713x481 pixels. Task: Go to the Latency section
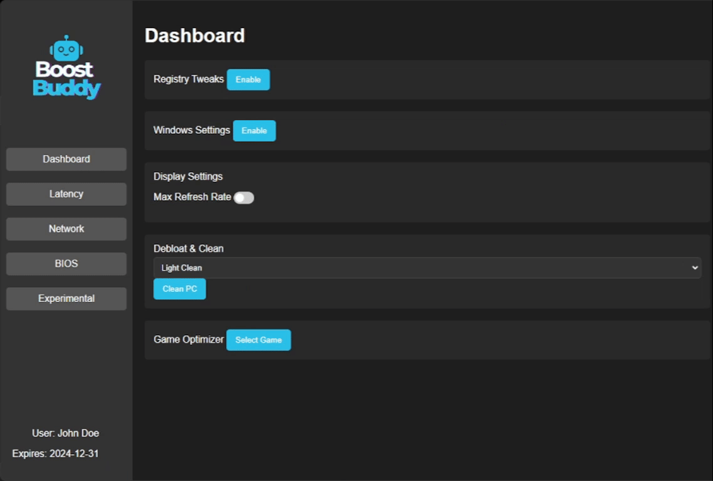pos(66,194)
